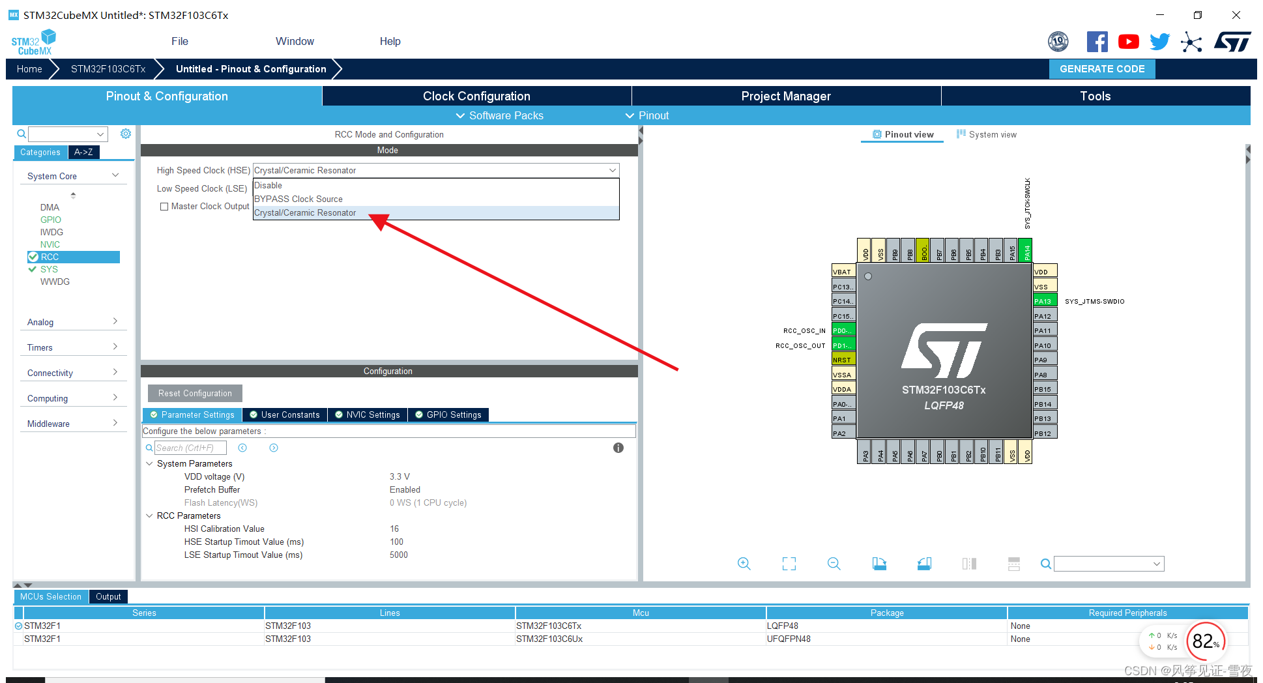Switch to A->Z tab
The image size is (1263, 683).
click(83, 152)
